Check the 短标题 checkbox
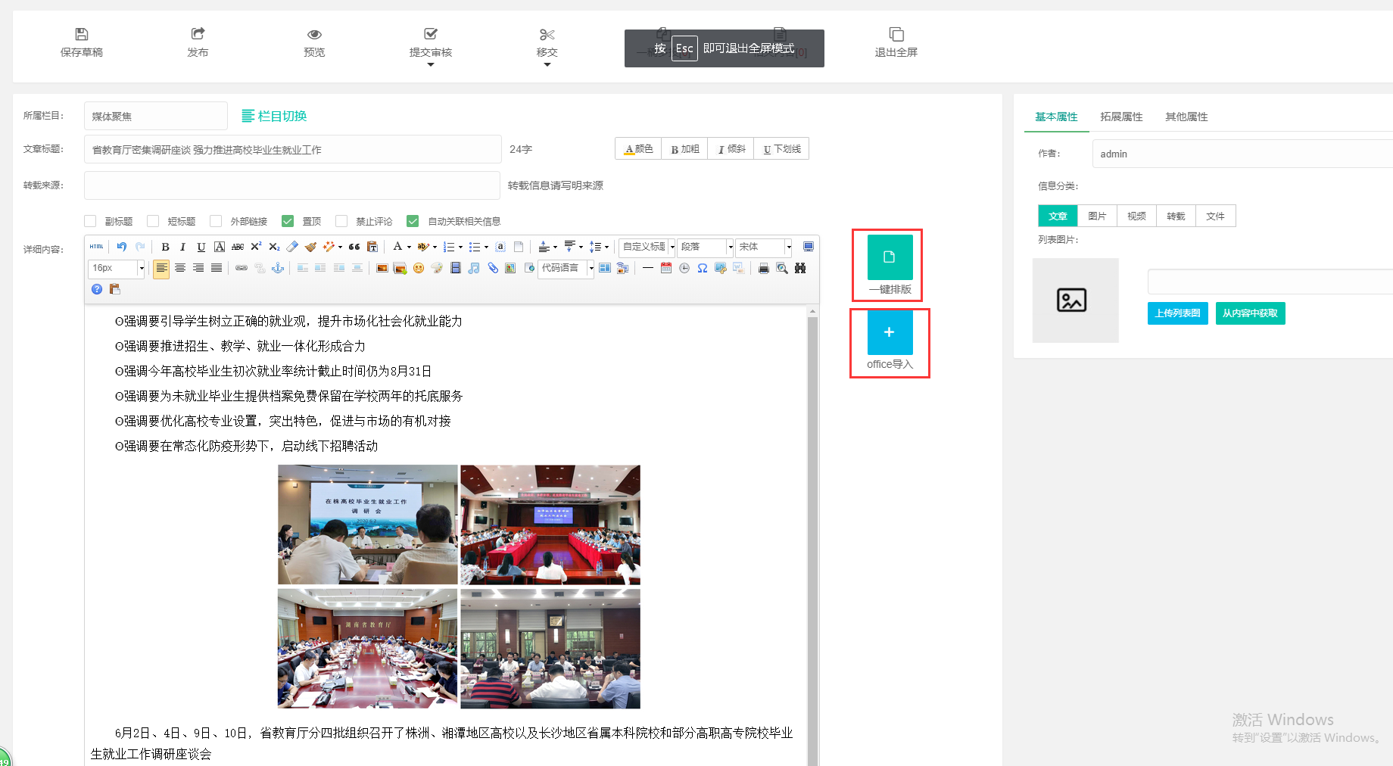This screenshot has width=1393, height=766. tap(154, 221)
